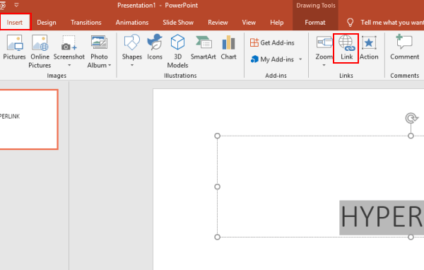
Task: Select the Slide Show tab
Action: click(178, 23)
